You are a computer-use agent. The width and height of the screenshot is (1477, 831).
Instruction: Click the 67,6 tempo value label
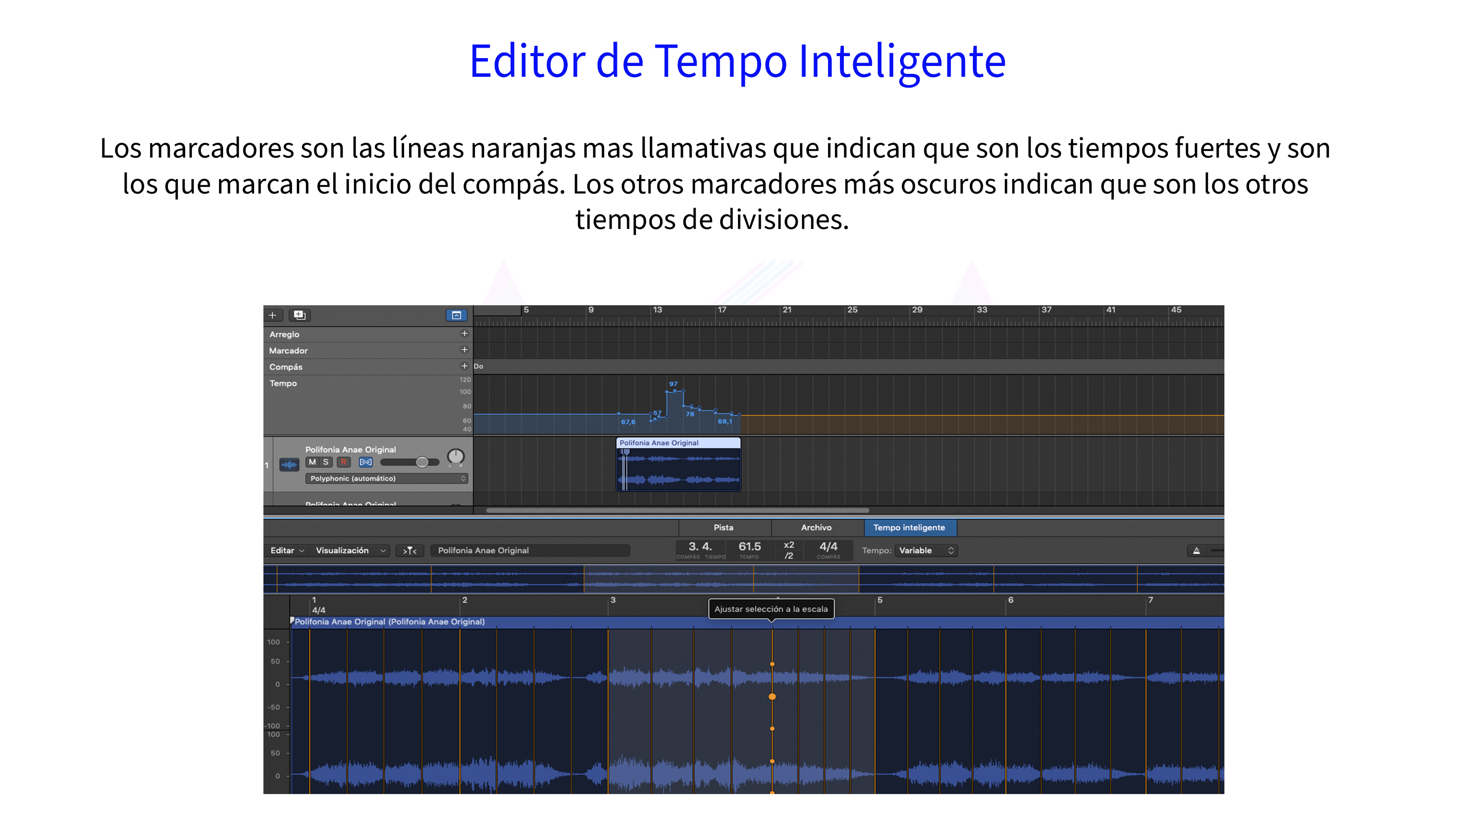[x=628, y=422]
